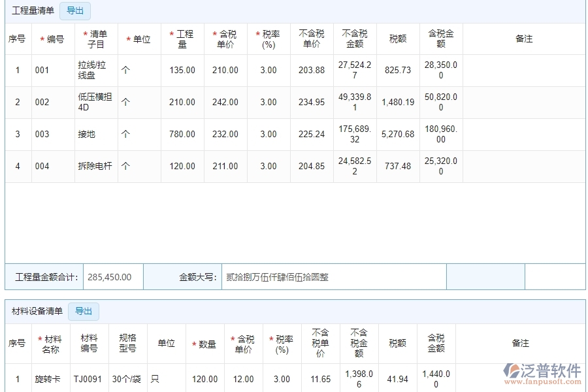The height and width of the screenshot is (392, 588).
Task: Click the unit price cell showing 211.00
Action: click(x=225, y=167)
